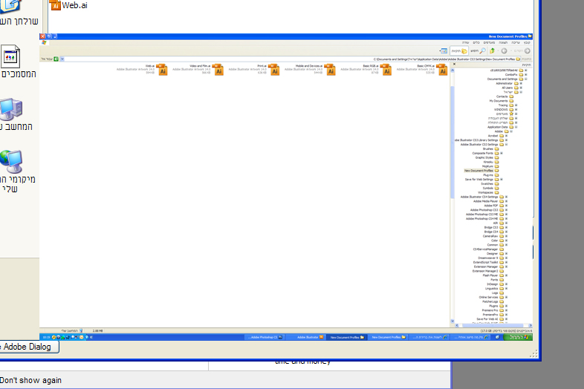Select the Workspaces folder in tree
The height and width of the screenshot is (389, 584).
[488, 192]
